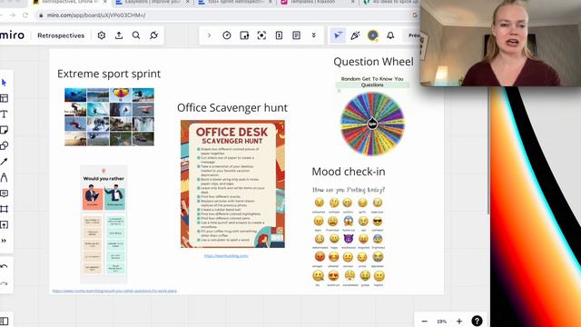
Task: Close the EasyRetro browser tab
Action: tap(187, 2)
